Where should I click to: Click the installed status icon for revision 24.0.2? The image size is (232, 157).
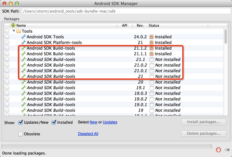point(152,37)
